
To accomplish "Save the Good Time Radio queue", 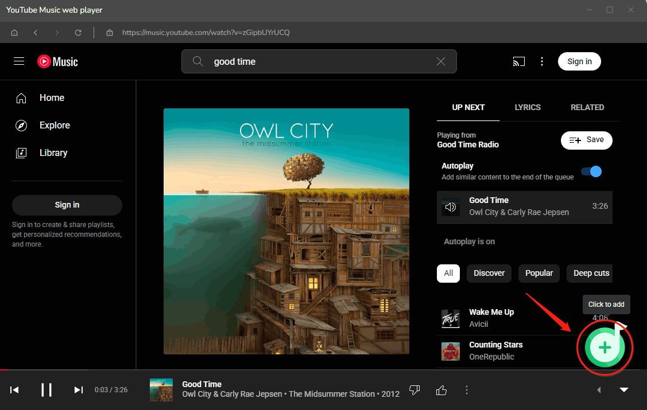I will click(x=586, y=140).
